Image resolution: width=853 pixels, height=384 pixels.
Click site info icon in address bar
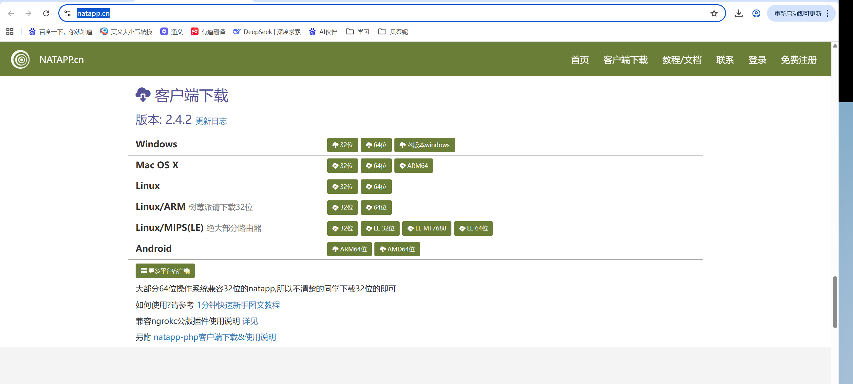[67, 13]
